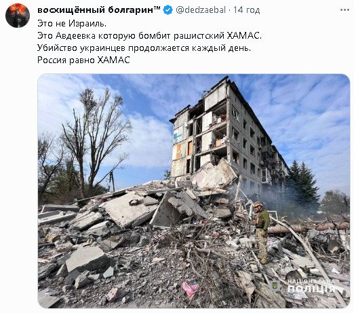Click the Національна Поліція watermark text
354x313 pixels.
311,286
